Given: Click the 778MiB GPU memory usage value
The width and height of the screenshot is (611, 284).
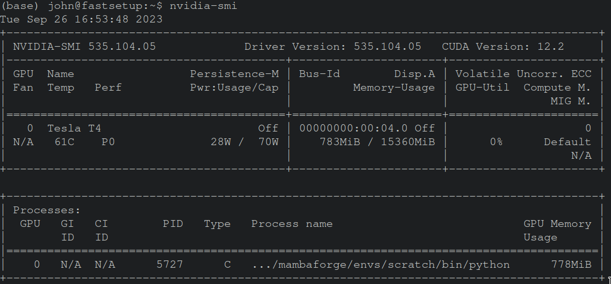Looking at the screenshot, I should pyautogui.click(x=571, y=265).
